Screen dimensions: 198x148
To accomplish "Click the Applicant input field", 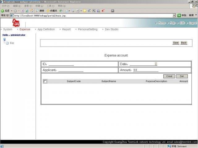I will (71, 70).
